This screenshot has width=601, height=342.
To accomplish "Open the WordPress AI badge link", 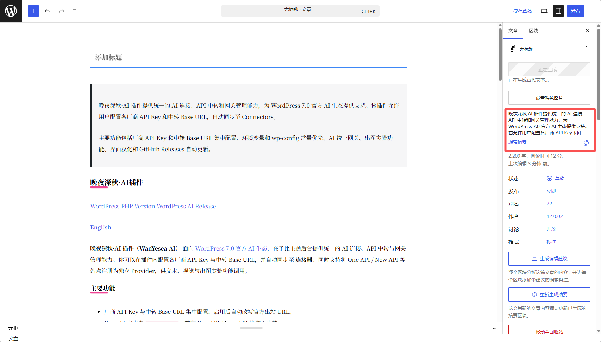I will pyautogui.click(x=175, y=206).
